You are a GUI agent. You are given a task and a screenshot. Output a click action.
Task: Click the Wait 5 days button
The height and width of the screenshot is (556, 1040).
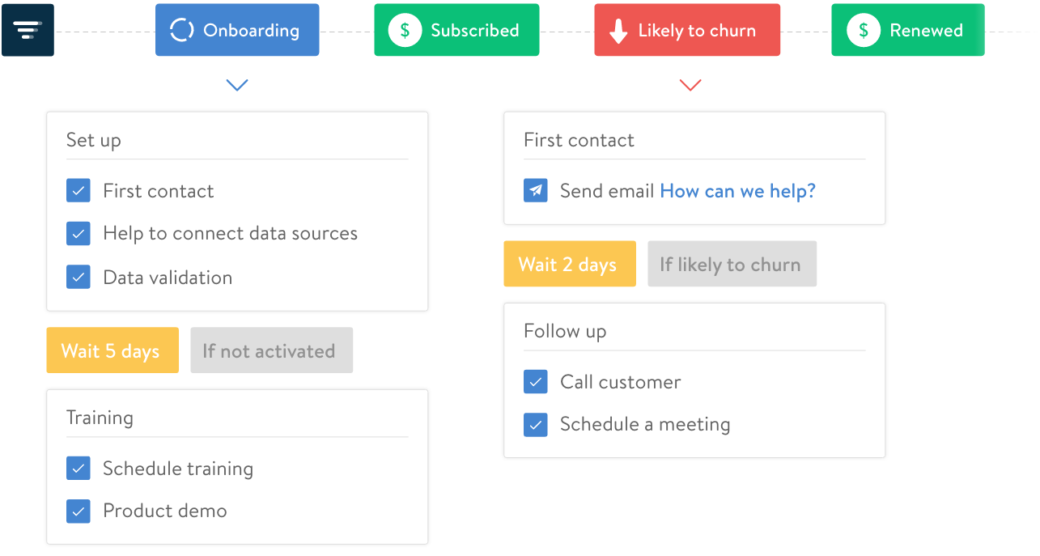tap(112, 350)
